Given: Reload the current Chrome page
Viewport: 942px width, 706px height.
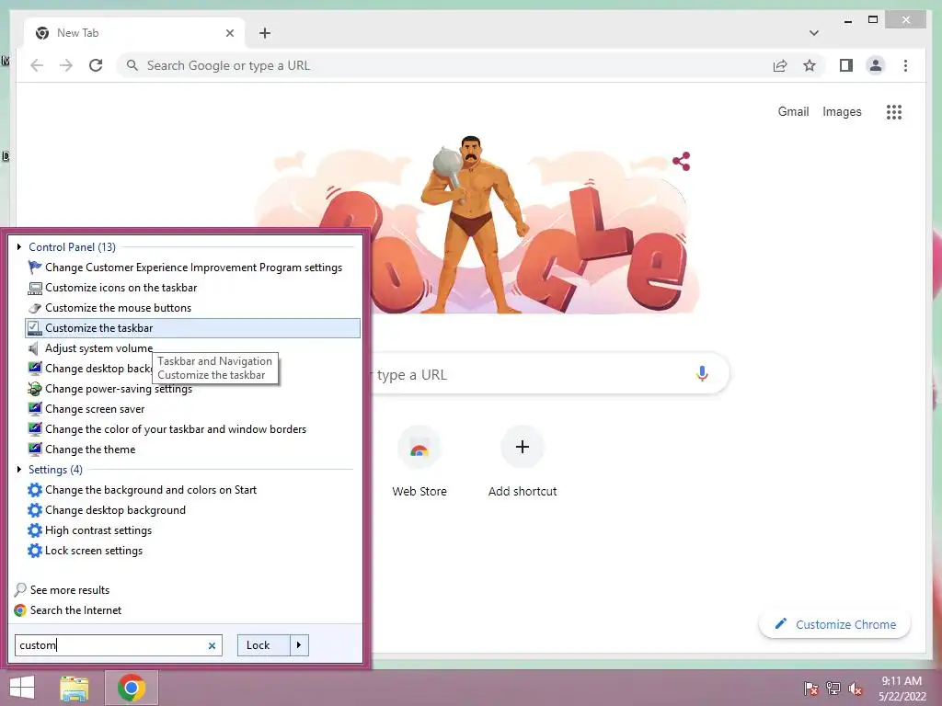Looking at the screenshot, I should pyautogui.click(x=96, y=65).
